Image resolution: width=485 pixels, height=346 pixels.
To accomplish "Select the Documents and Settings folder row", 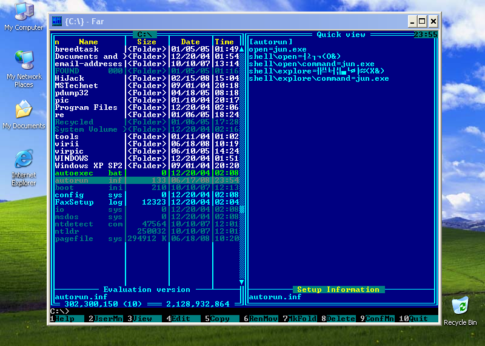I will [147, 56].
